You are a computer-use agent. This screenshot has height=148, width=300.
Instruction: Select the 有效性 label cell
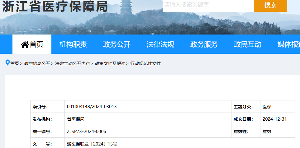tap(246, 132)
